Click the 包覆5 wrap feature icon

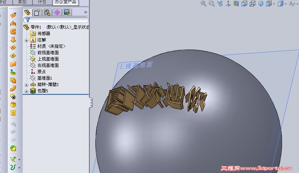tap(33, 91)
